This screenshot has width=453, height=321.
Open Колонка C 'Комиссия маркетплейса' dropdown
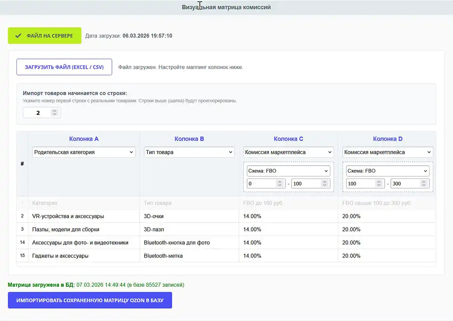[288, 152]
